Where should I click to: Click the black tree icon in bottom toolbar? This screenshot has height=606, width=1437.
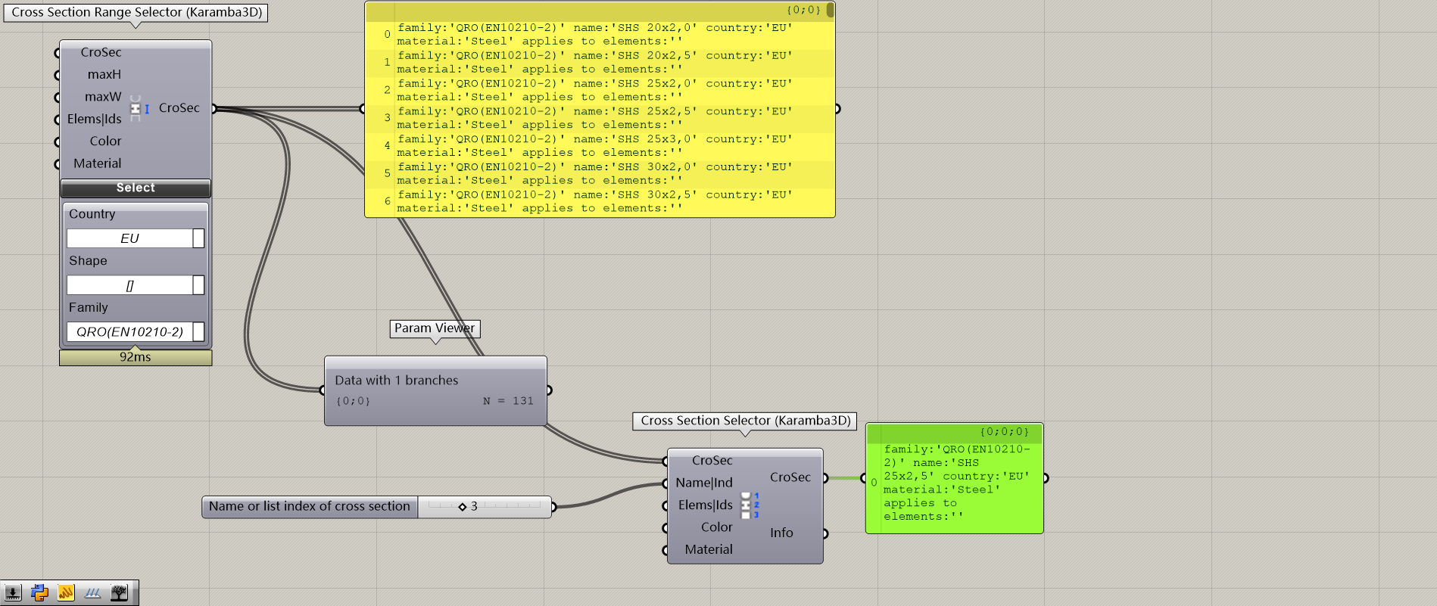119,593
